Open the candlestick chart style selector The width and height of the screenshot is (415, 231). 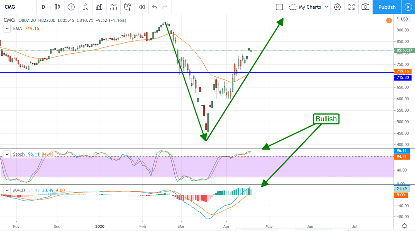pyautogui.click(x=57, y=7)
